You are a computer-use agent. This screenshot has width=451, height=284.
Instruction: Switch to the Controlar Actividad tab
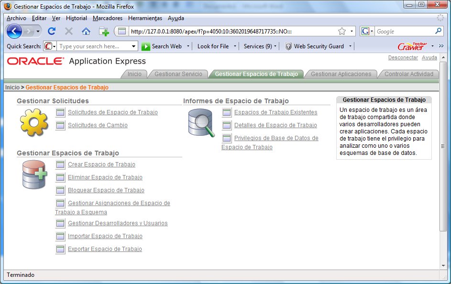(x=409, y=74)
